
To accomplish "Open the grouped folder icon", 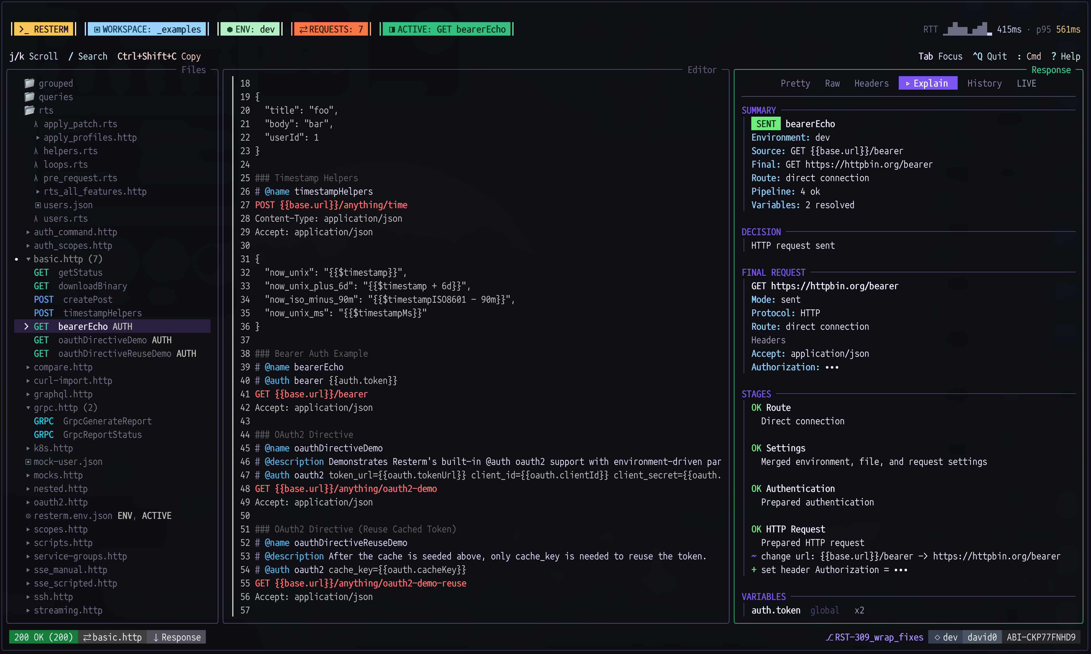I will [x=29, y=83].
